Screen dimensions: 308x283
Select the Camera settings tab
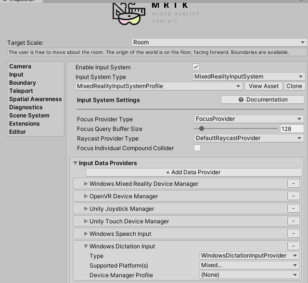[20, 66]
